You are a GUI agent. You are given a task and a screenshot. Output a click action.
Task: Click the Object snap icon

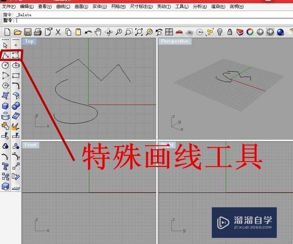(200, 32)
